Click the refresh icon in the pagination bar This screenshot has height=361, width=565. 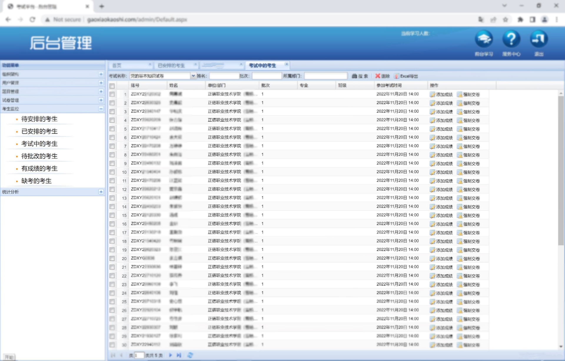point(190,355)
